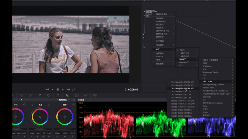The height and width of the screenshot is (139, 248).
Task: Click the viewer timecode 01:00:08:05
Action: 131,90
